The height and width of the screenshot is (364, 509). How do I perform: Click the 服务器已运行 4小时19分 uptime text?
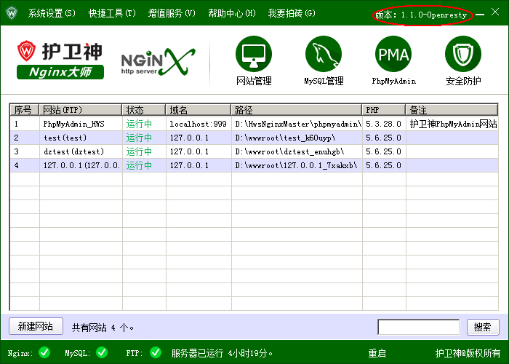[x=222, y=353]
